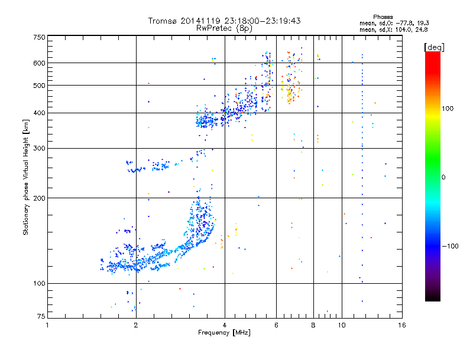The height and width of the screenshot is (354, 473).
Task: Click the rainbow phase colorbar
Action: click(433, 176)
